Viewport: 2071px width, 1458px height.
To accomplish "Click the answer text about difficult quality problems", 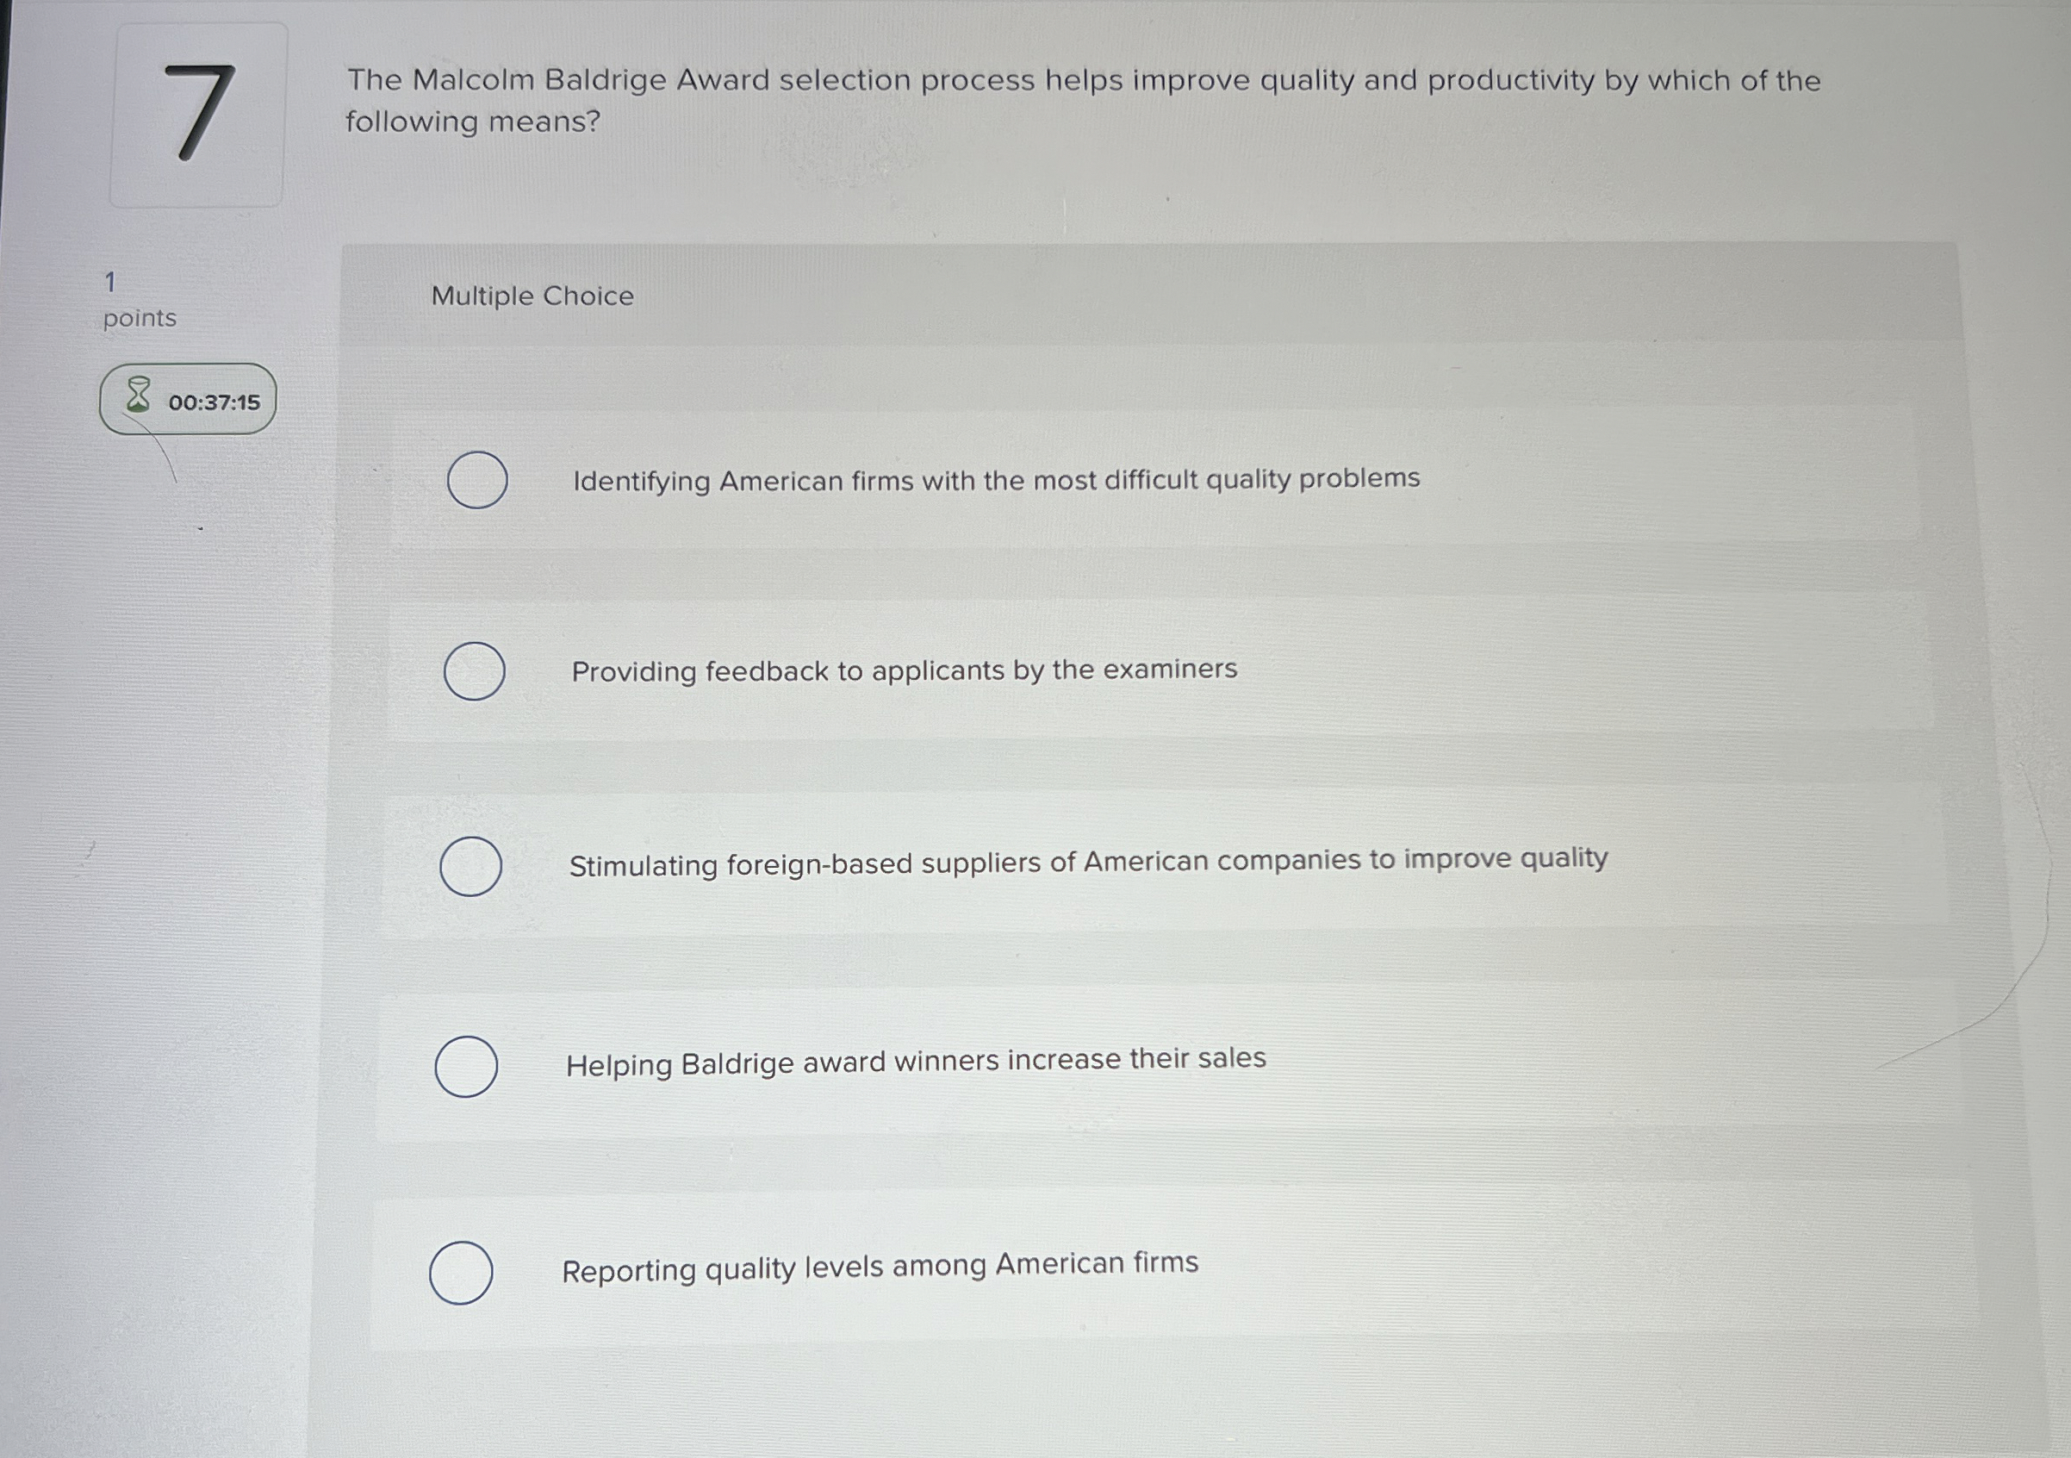I will pyautogui.click(x=995, y=480).
